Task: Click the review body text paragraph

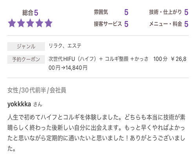Action: tap(96, 133)
